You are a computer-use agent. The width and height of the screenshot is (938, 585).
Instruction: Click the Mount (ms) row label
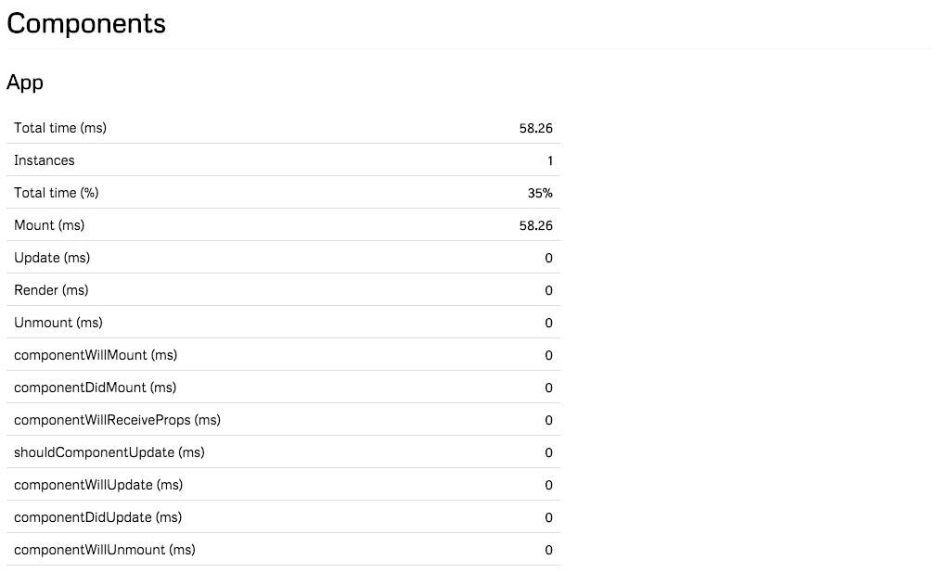click(x=49, y=225)
